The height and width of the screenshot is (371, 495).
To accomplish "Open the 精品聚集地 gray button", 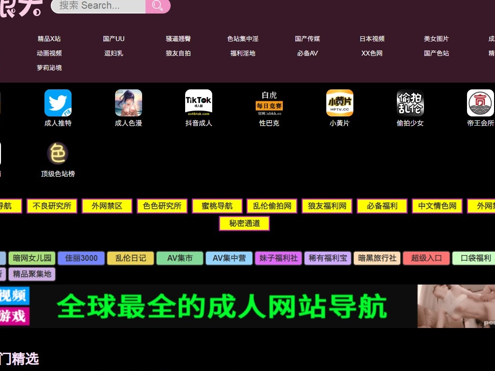I will tap(32, 274).
